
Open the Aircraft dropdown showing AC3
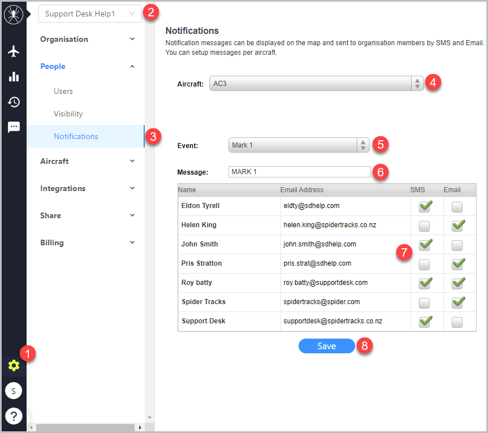pos(316,84)
